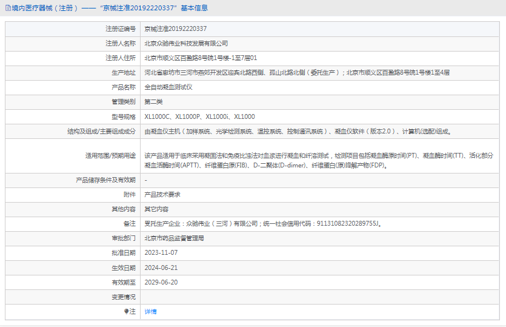Click the 有效期至 label cell
Screen dimensions: 506x327
click(x=73, y=283)
